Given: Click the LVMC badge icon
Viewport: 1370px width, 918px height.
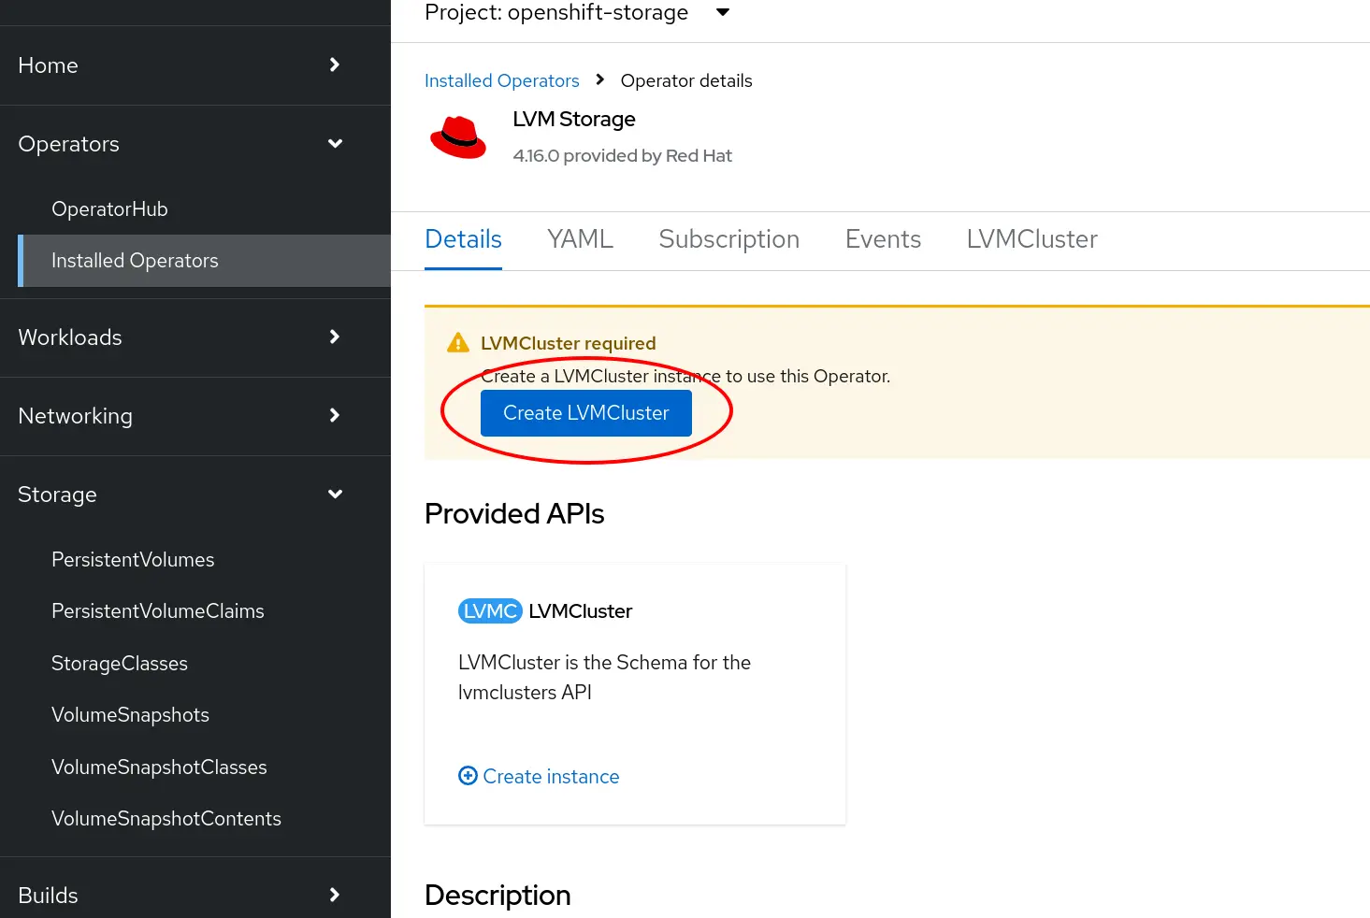Looking at the screenshot, I should pos(490,611).
